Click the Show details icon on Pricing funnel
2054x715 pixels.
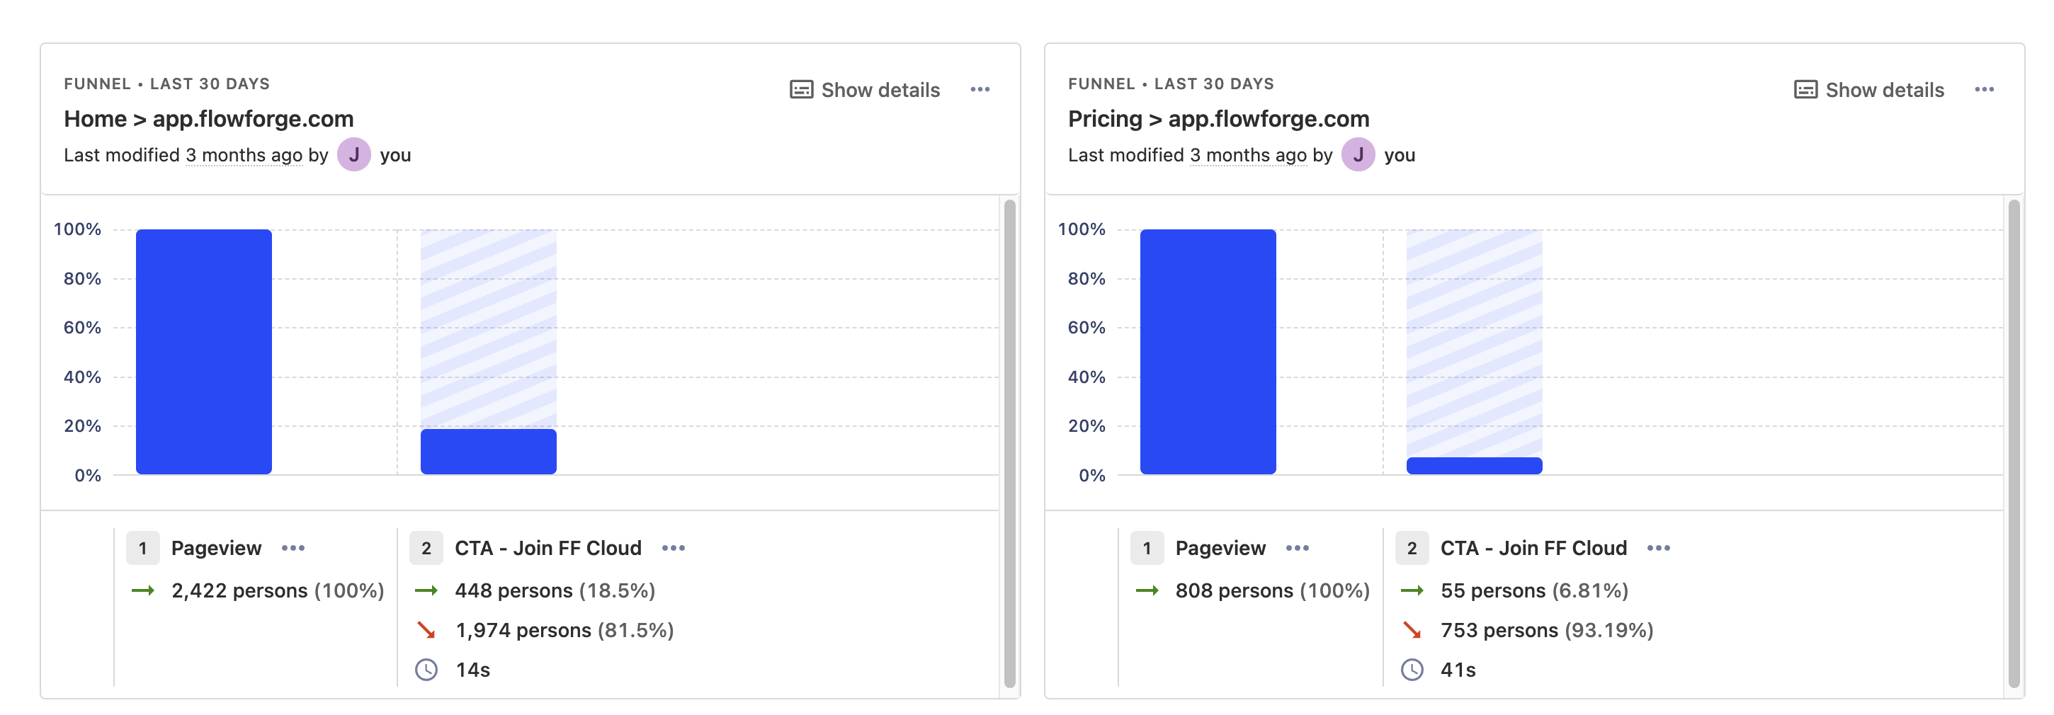coord(1805,89)
